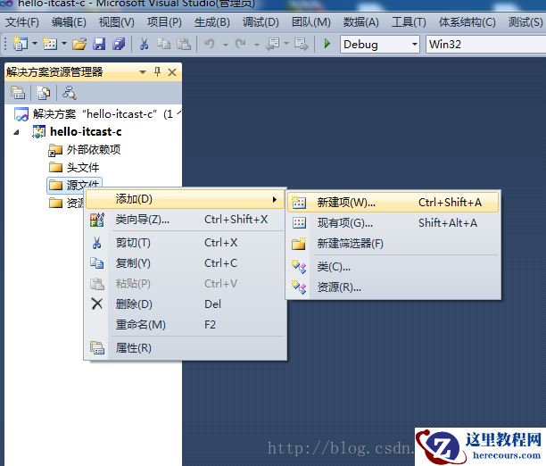Click the Navigate Forward toolbar icon
This screenshot has width=546, height=466.
coord(301,45)
